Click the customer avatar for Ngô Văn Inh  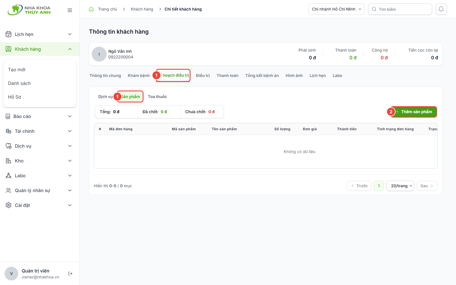point(99,54)
